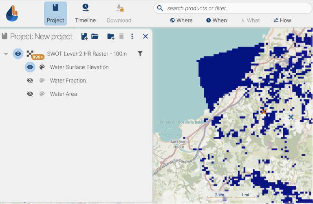Switch to the Timeline tab

pyautogui.click(x=85, y=13)
